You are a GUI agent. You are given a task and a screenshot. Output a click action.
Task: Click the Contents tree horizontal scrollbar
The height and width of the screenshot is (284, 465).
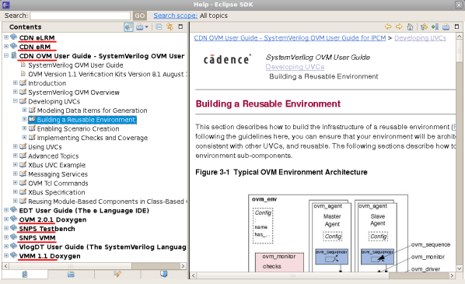(71, 266)
